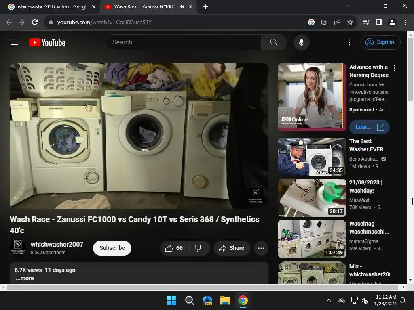The width and height of the screenshot is (414, 310).
Task: Click Chrome icon in taskbar
Action: click(243, 300)
